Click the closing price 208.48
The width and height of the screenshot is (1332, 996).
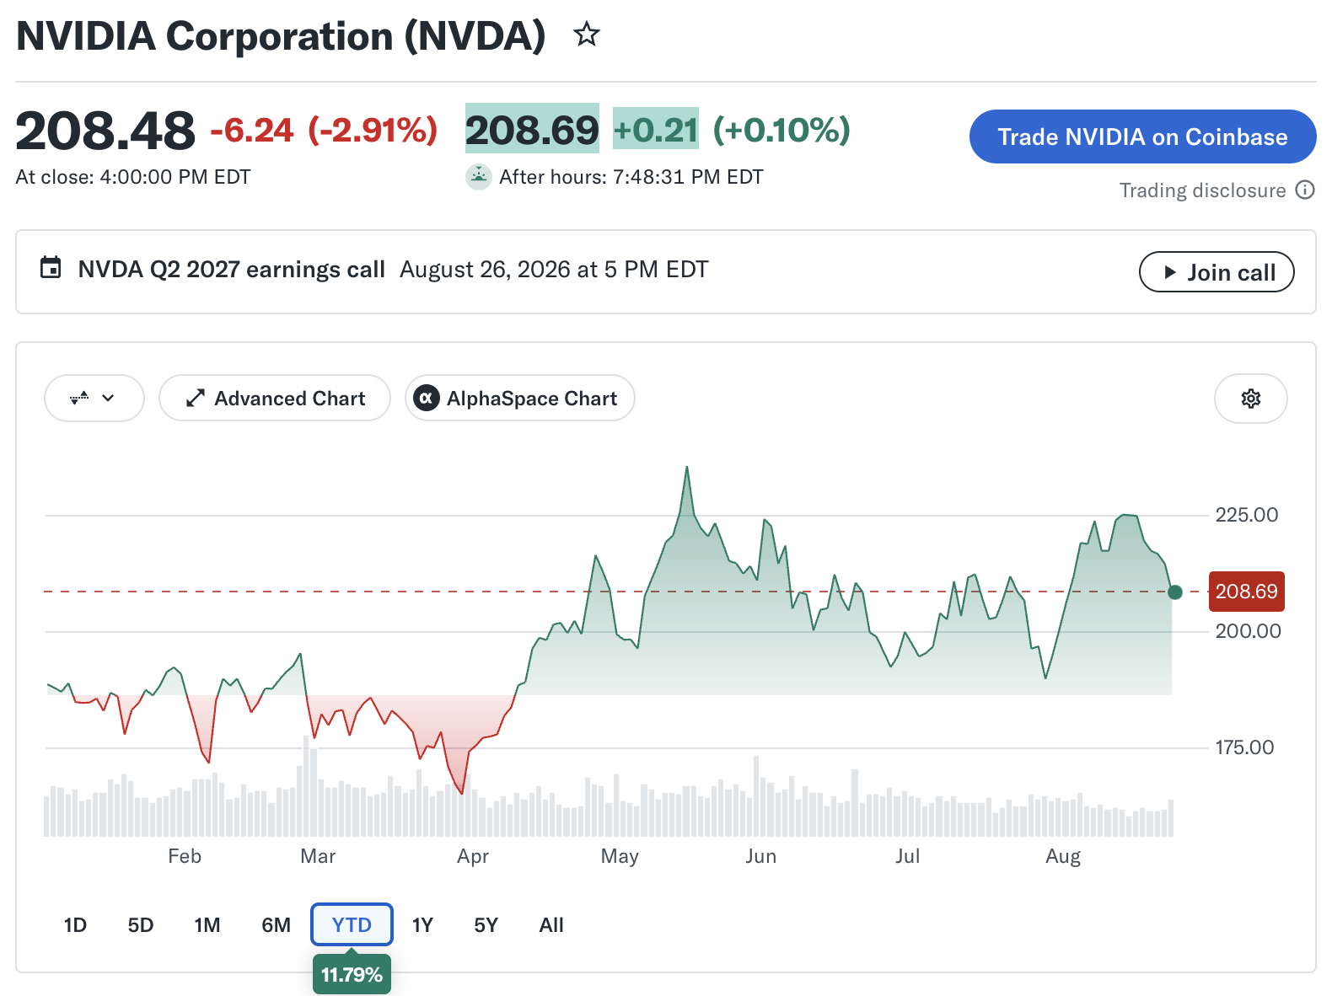105,131
